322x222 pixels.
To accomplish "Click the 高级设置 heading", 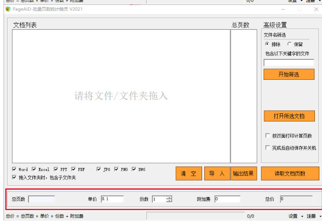I will tap(275, 25).
